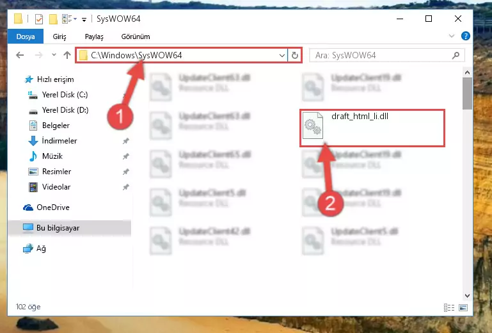
Task: Click scrollbar up arrow in file list
Action: pyautogui.click(x=467, y=72)
